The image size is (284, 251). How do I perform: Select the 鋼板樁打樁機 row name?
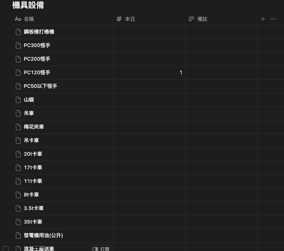(39, 32)
